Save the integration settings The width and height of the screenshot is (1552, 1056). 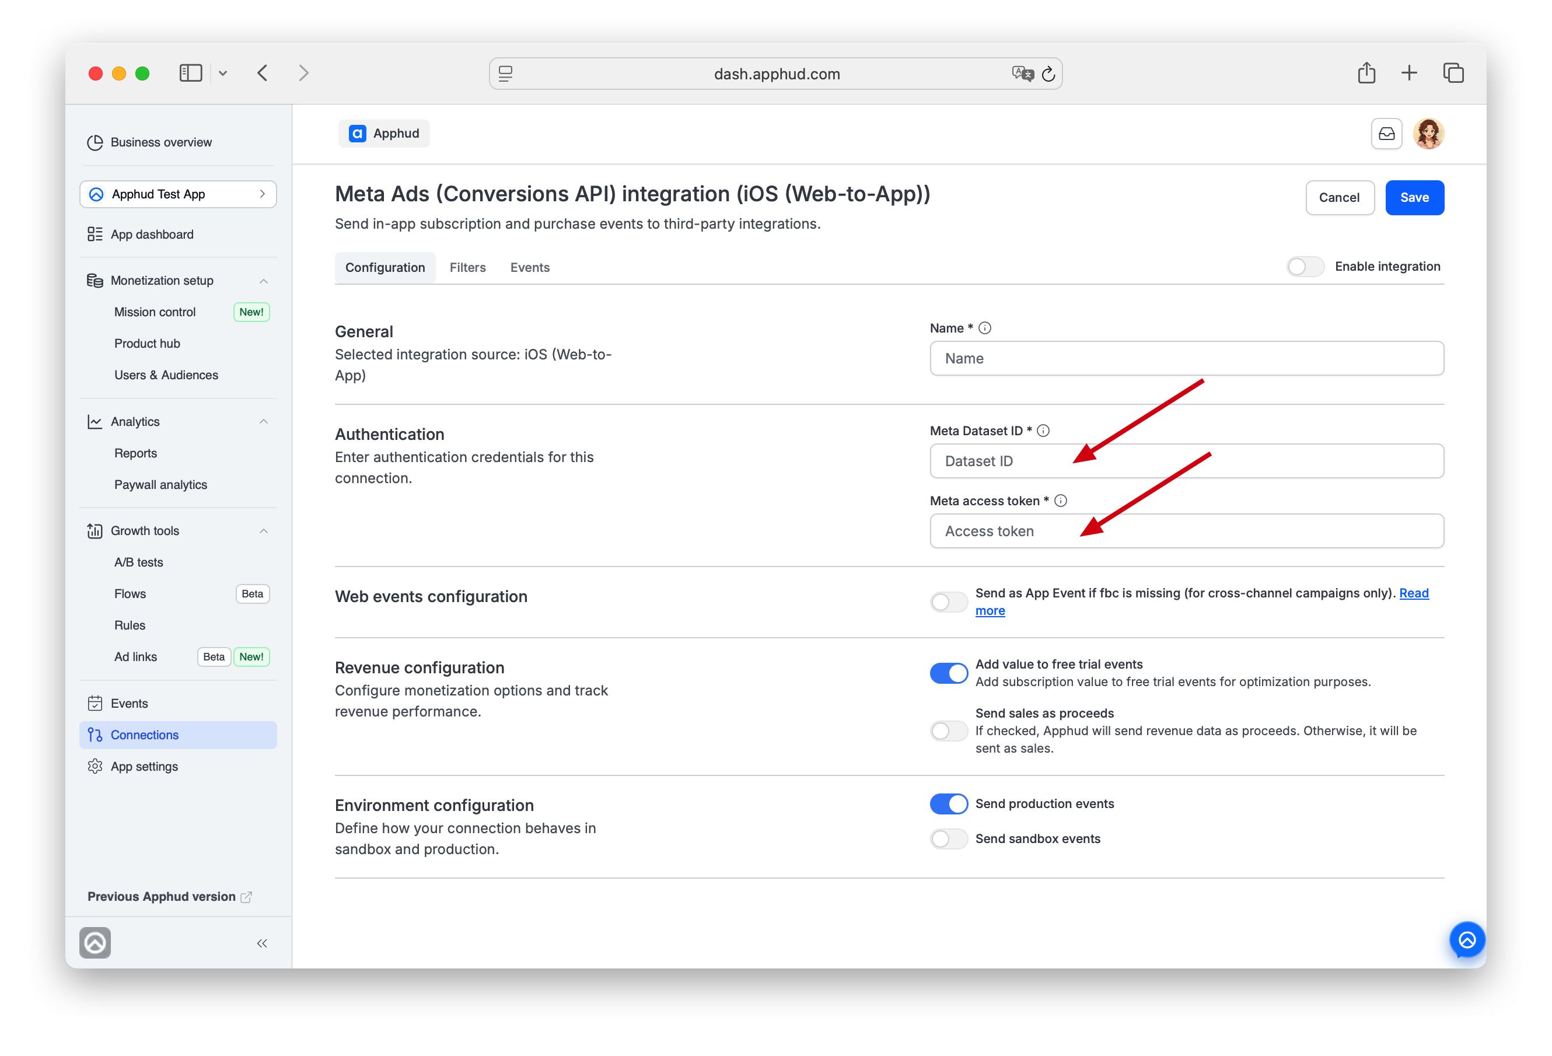(x=1414, y=198)
